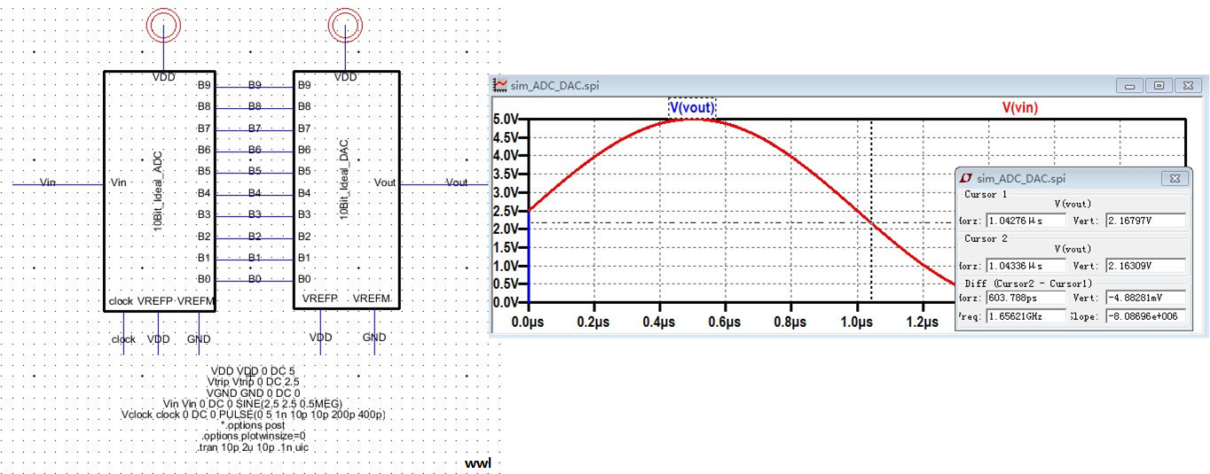Click the .tran simulation directive text
Screen dimensions: 1210x474
253,447
